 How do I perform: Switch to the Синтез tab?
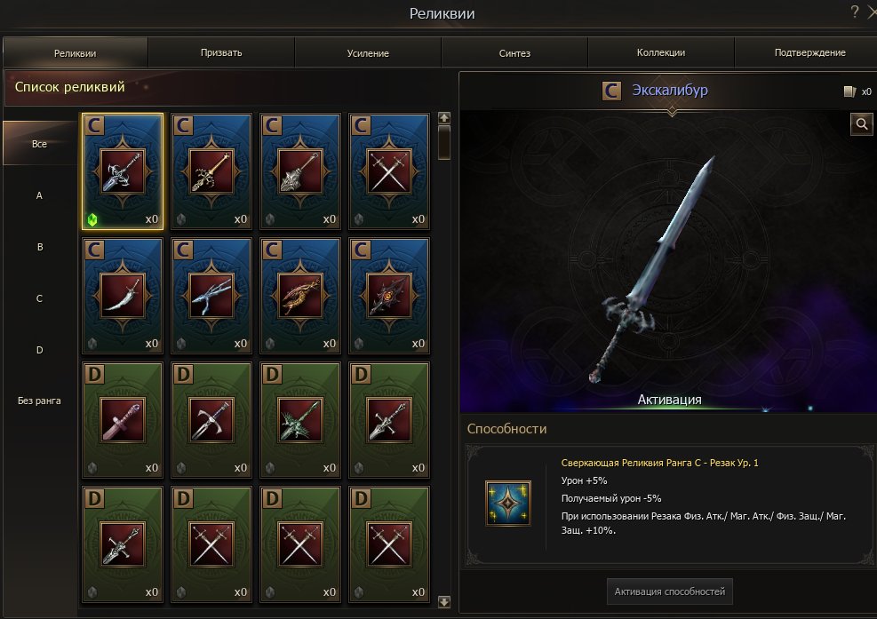coord(514,52)
